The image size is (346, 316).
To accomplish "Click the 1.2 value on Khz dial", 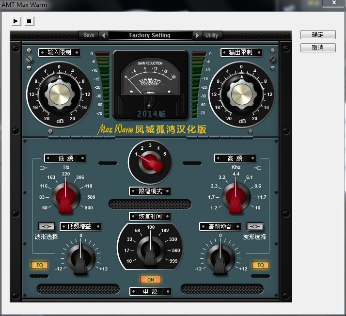I will (x=214, y=207).
